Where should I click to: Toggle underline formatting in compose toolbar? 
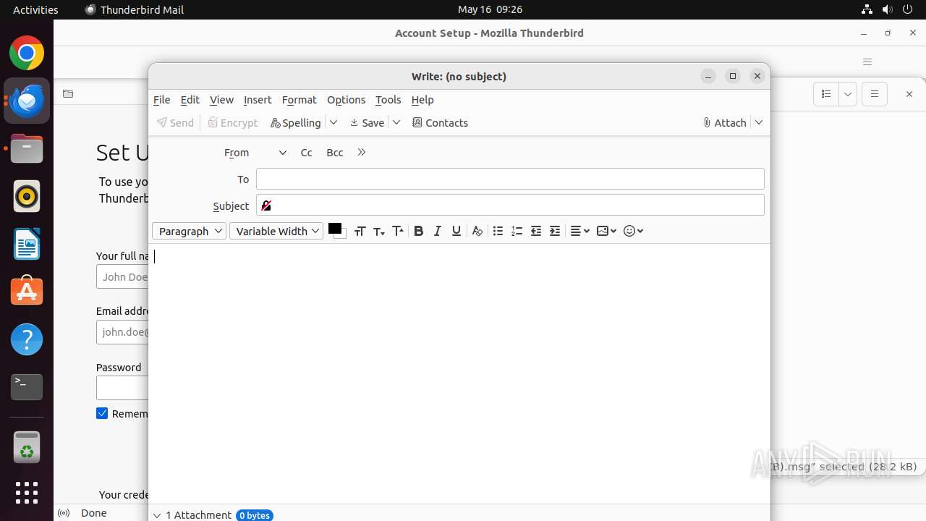coord(456,231)
